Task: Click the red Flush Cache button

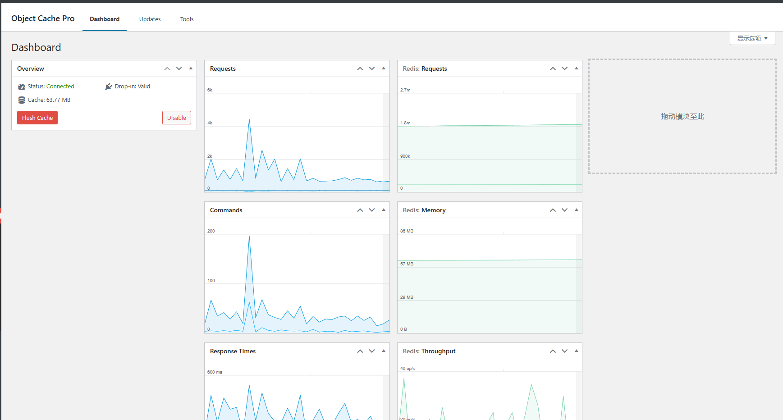Action: point(37,118)
